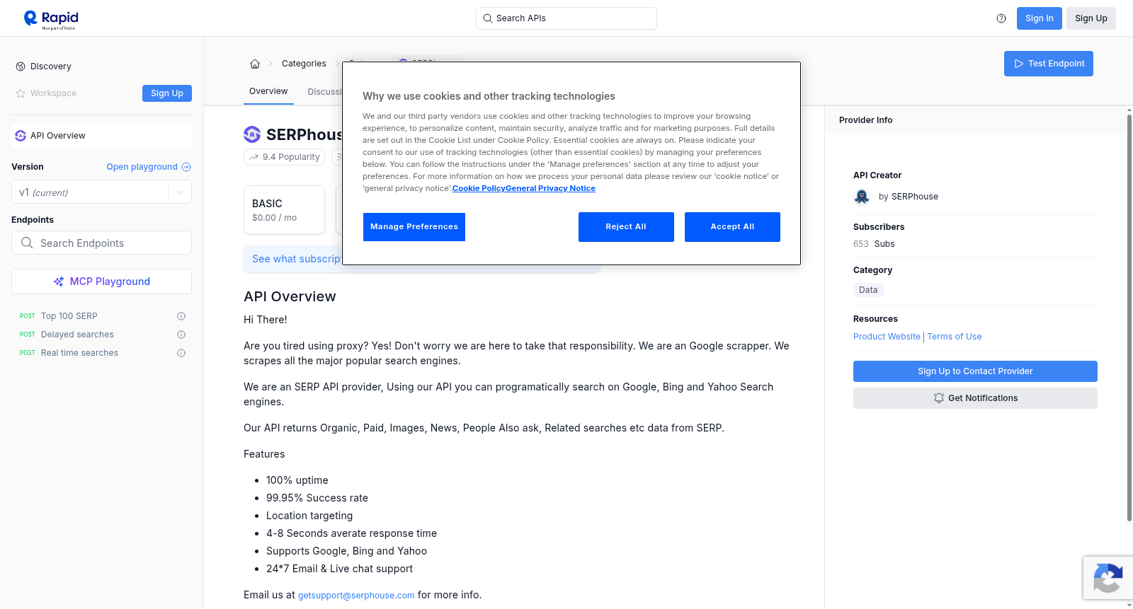Accept All cookies
The width and height of the screenshot is (1133, 609).
732,227
